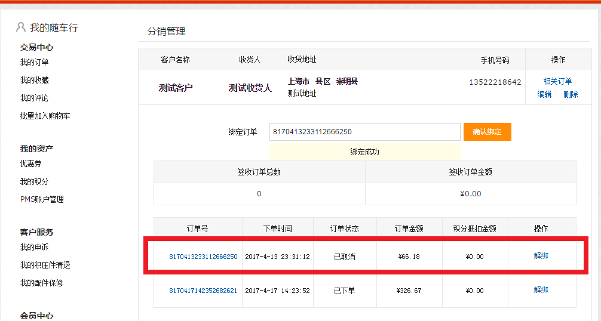This screenshot has height=321, width=601.
Task: Select 我的积压件清退 in the sidebar
Action: pyautogui.click(x=45, y=265)
